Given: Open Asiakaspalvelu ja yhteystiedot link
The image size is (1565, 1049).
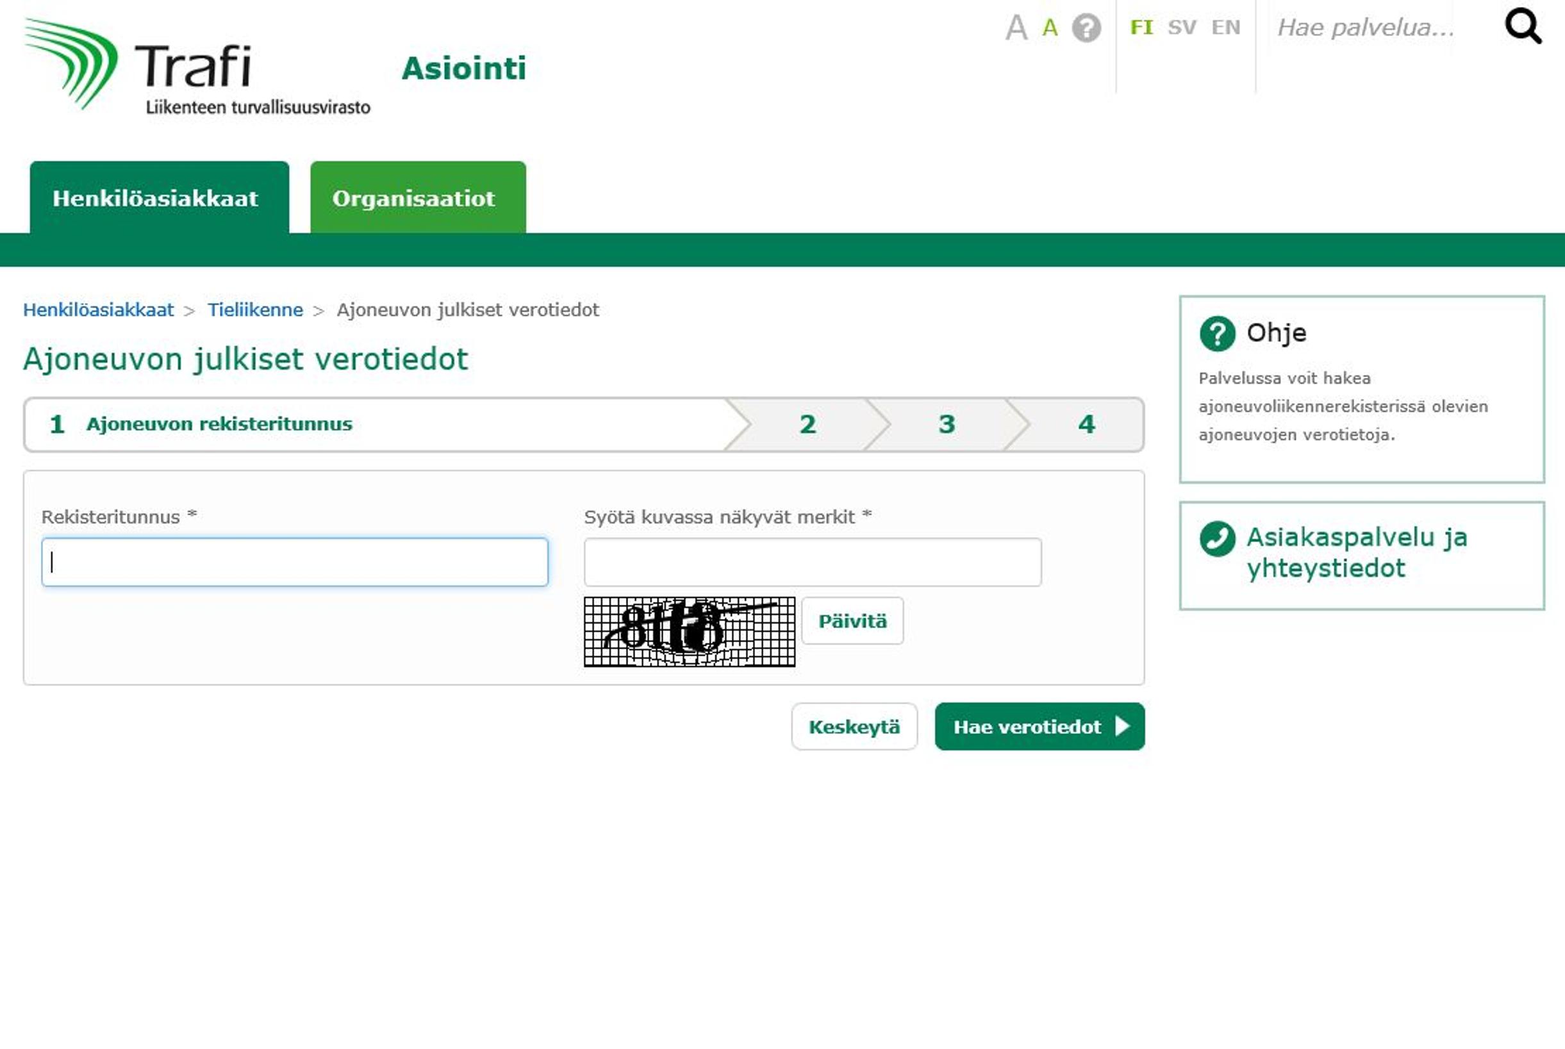Looking at the screenshot, I should pyautogui.click(x=1357, y=552).
